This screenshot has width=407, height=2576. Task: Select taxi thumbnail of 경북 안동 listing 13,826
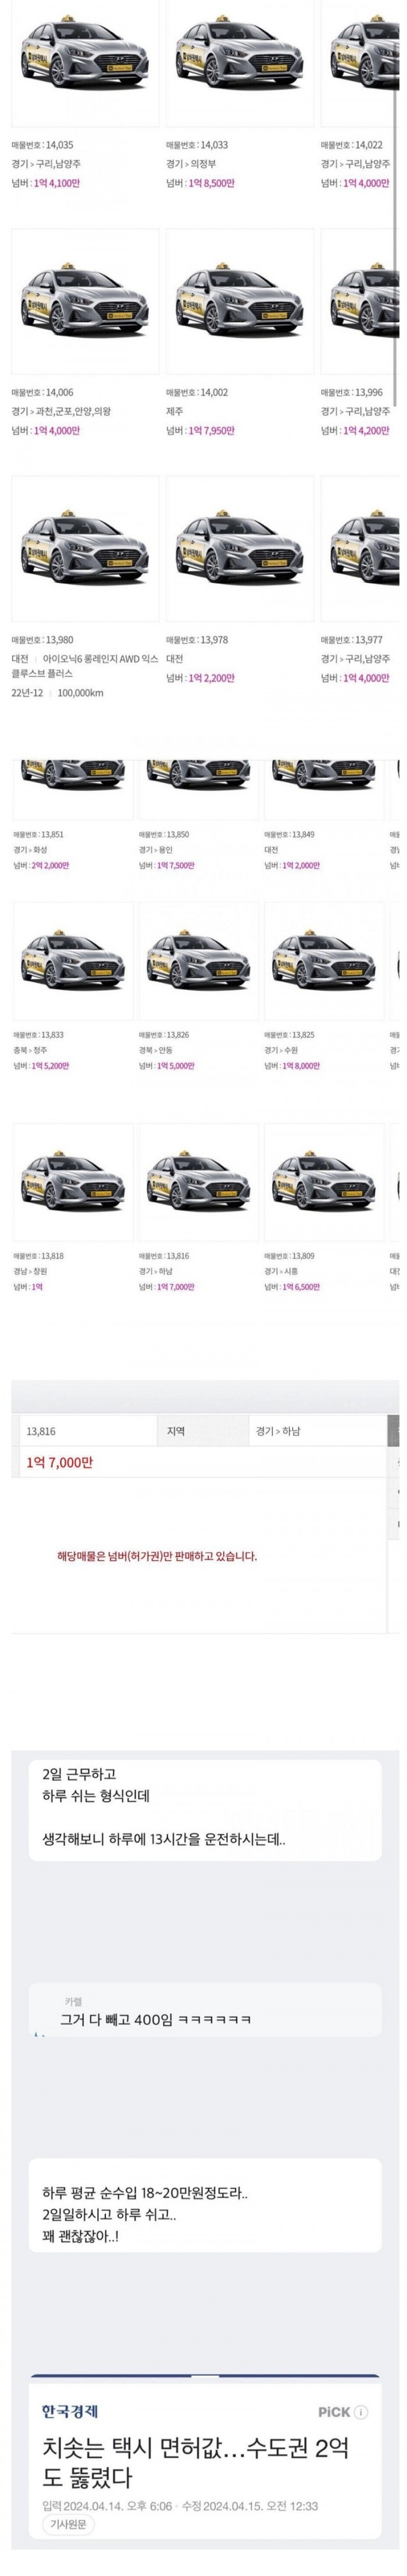[x=198, y=960]
